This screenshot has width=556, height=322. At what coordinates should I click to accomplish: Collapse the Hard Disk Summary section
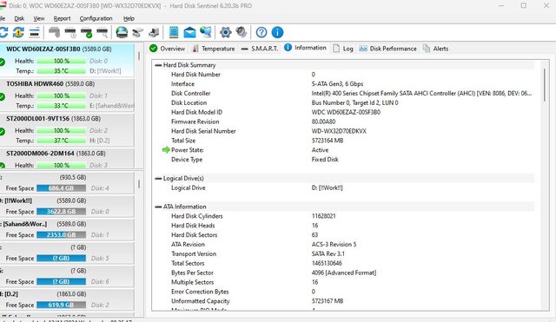[158, 65]
